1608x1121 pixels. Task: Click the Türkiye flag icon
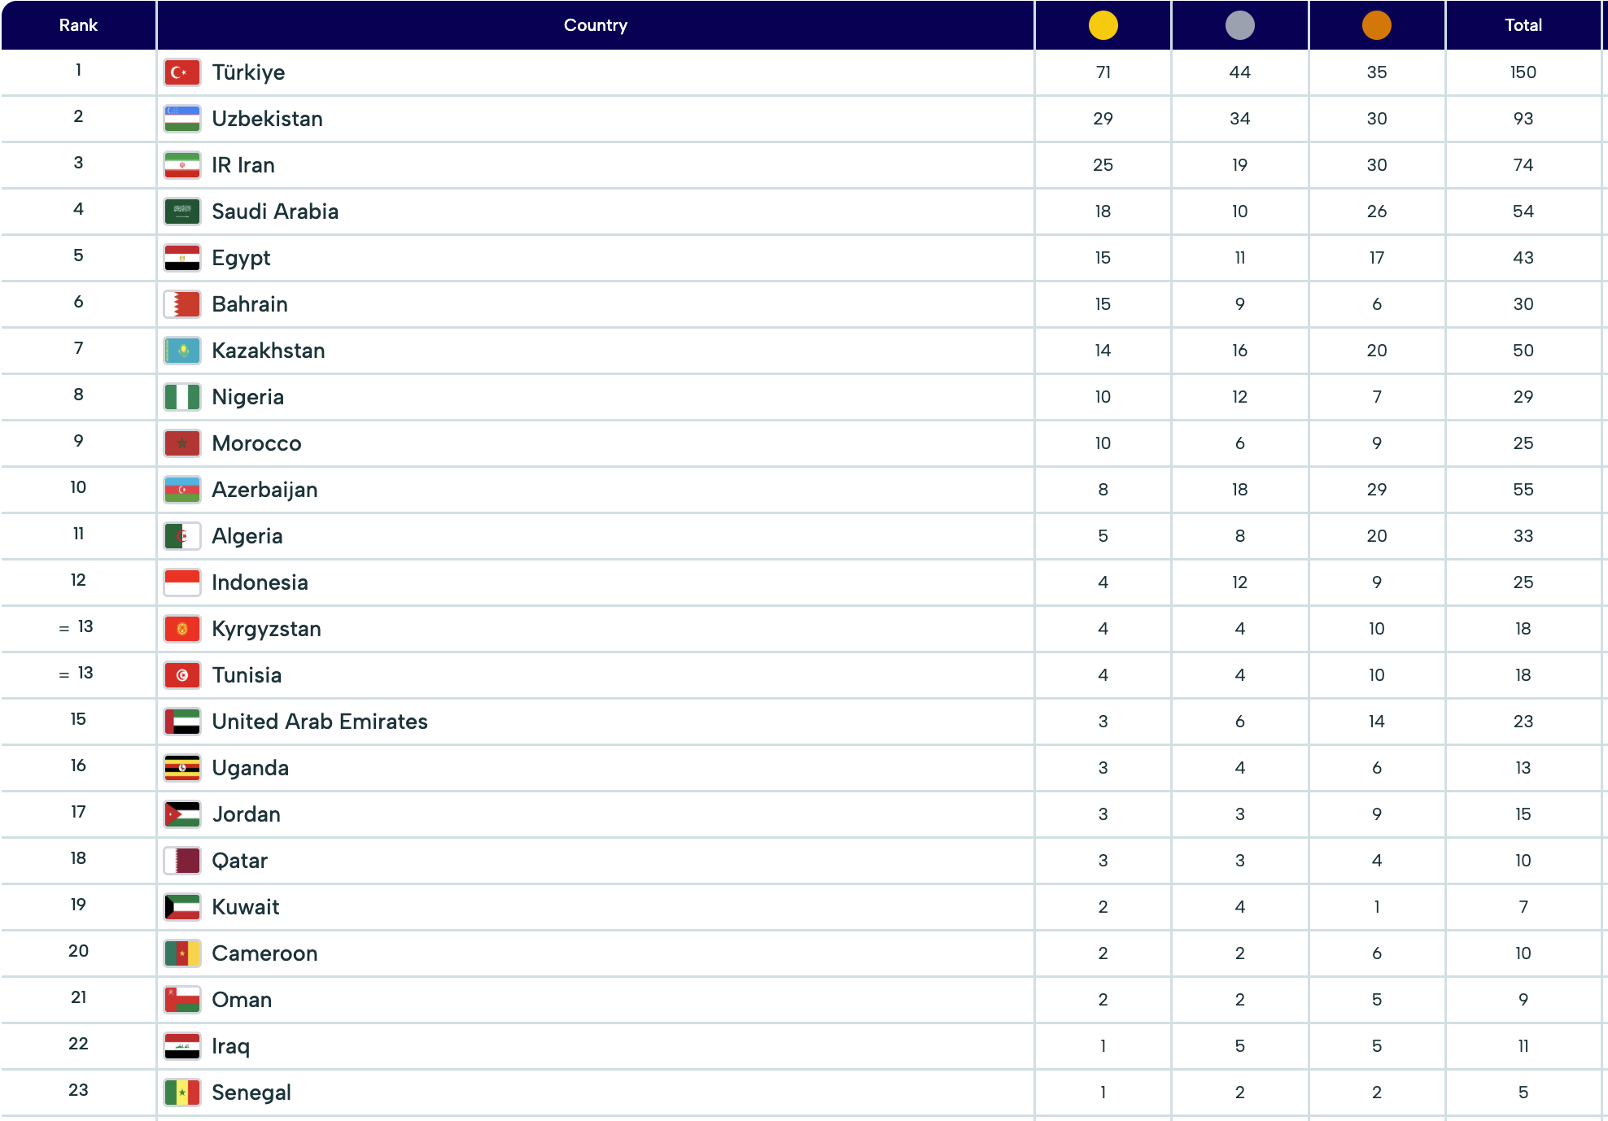[182, 72]
